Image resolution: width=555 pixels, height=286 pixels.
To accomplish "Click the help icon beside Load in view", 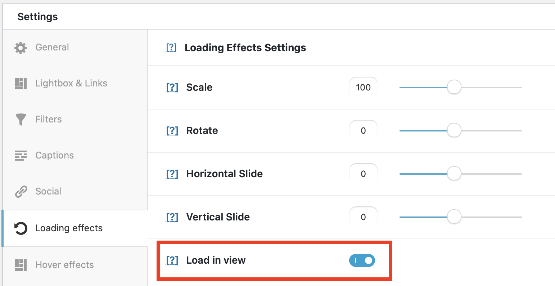I will pyautogui.click(x=172, y=260).
